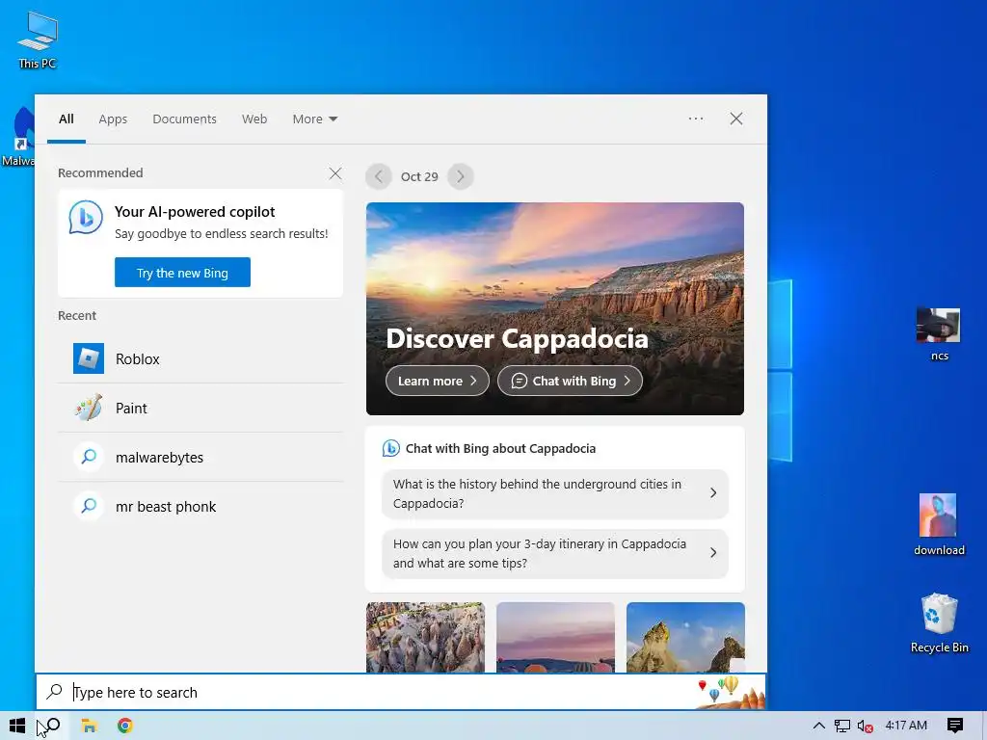Viewport: 987px width, 740px height.
Task: Click the taskbar search magnifier icon
Action: pos(53,726)
